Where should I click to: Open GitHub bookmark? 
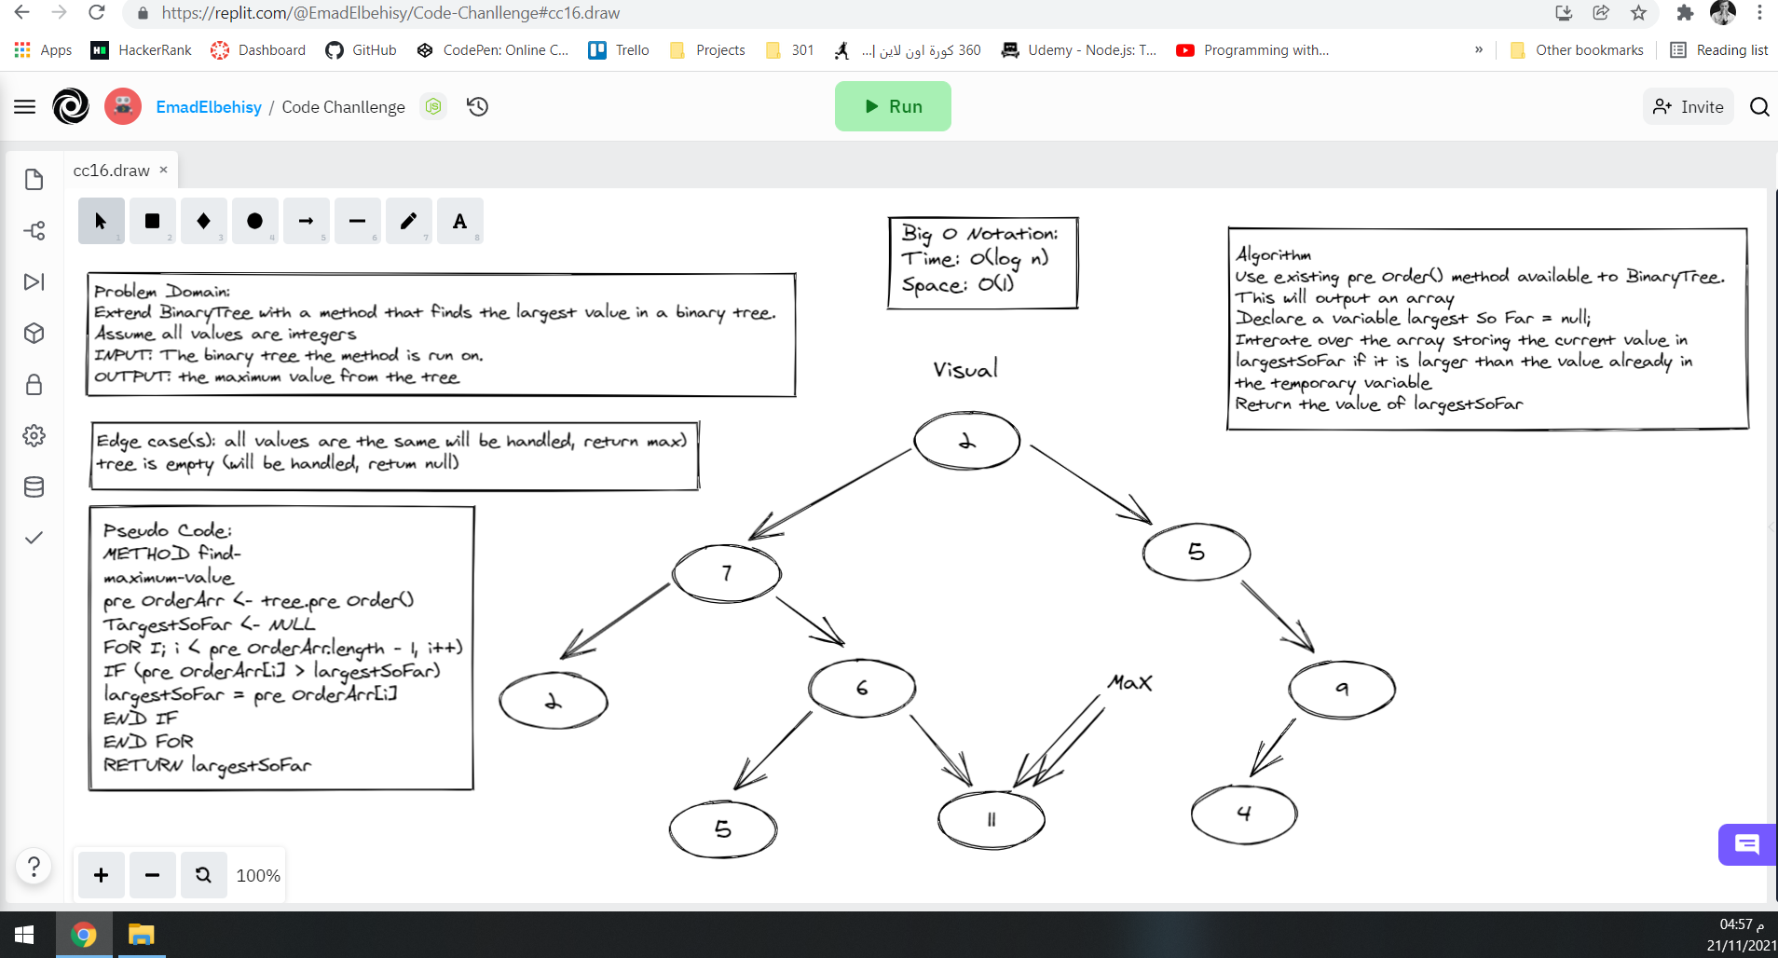click(362, 50)
